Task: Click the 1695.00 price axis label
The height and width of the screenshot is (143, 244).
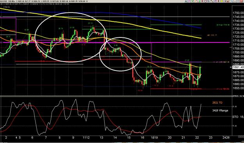Action: tap(238, 56)
